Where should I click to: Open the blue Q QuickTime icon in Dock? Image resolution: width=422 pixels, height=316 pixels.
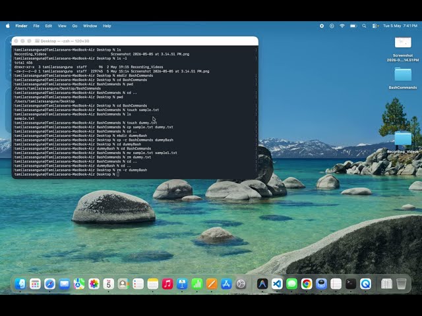[x=365, y=284]
